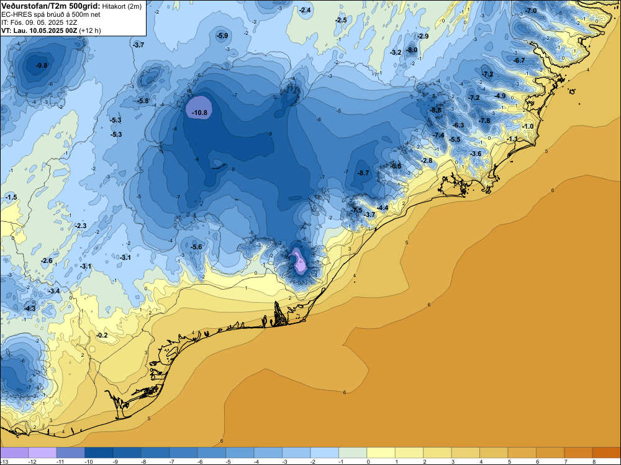Click the "(+12 h)" forecast offset text
Viewport: 621px width, 465px height.
[x=90, y=30]
